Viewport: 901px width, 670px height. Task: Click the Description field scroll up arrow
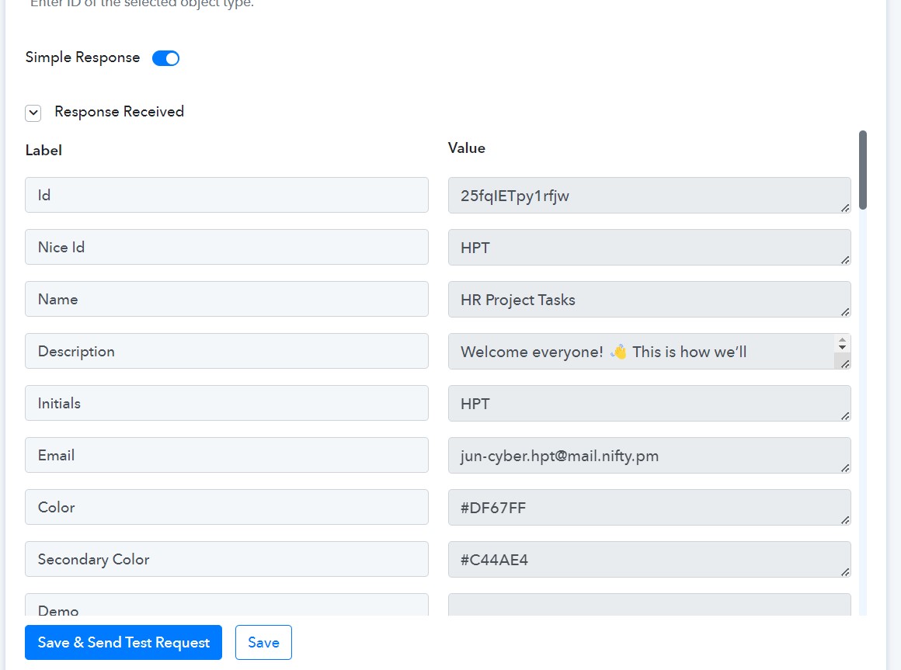click(x=842, y=340)
